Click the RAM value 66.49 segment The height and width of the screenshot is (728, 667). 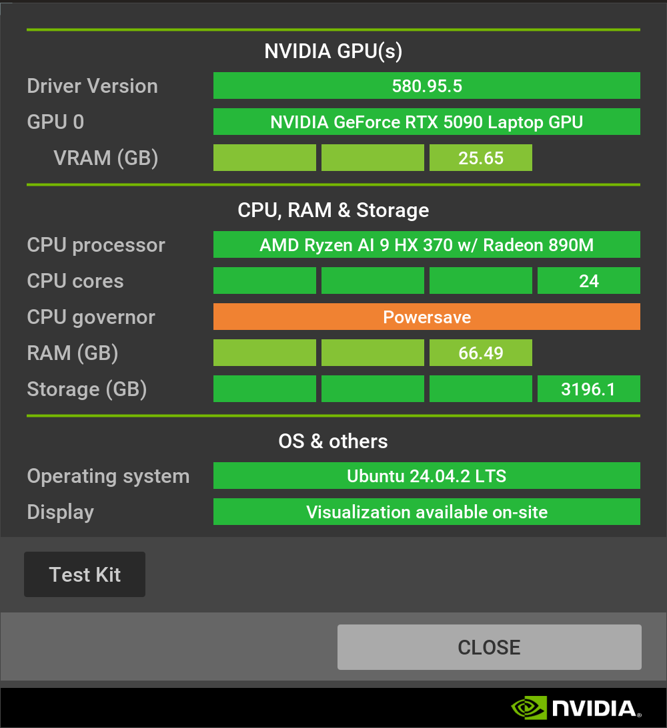point(481,353)
